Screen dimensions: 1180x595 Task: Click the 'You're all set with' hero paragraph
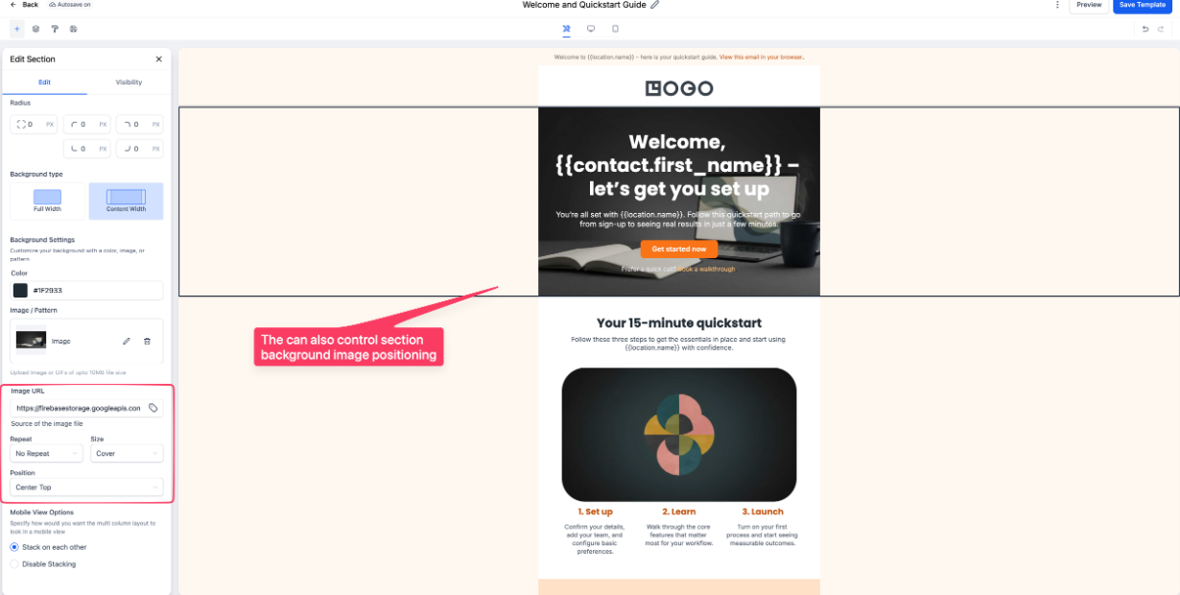pyautogui.click(x=679, y=219)
